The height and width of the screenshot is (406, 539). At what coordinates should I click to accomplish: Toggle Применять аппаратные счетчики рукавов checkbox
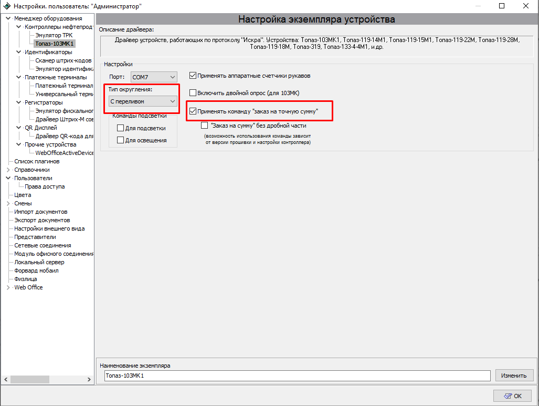coord(193,76)
